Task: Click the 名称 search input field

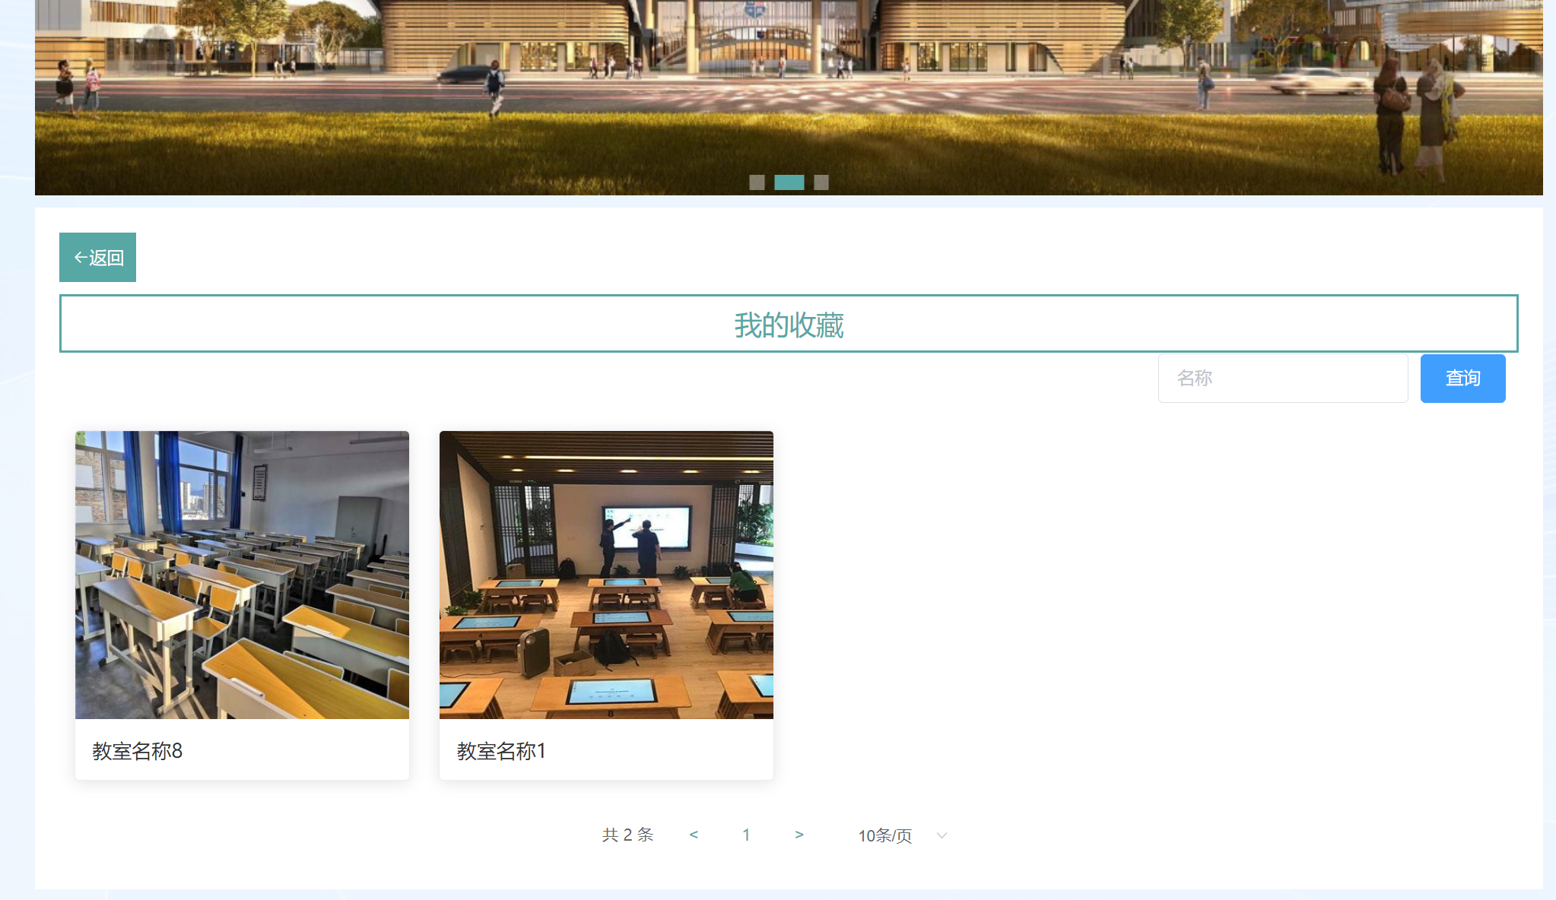Action: 1282,378
